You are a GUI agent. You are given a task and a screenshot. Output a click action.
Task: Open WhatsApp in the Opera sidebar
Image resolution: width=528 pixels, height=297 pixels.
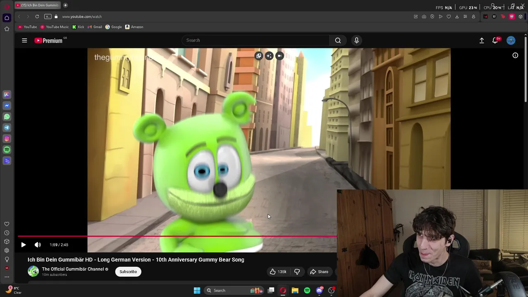[x=7, y=117]
